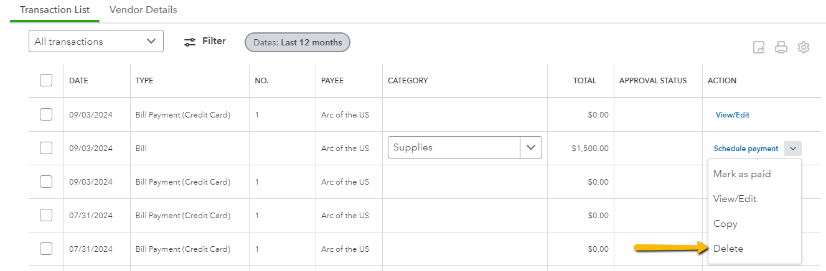Viewport: 826px width, 271px height.
Task: Collapse the arrow beside Schedule payment
Action: pos(793,149)
